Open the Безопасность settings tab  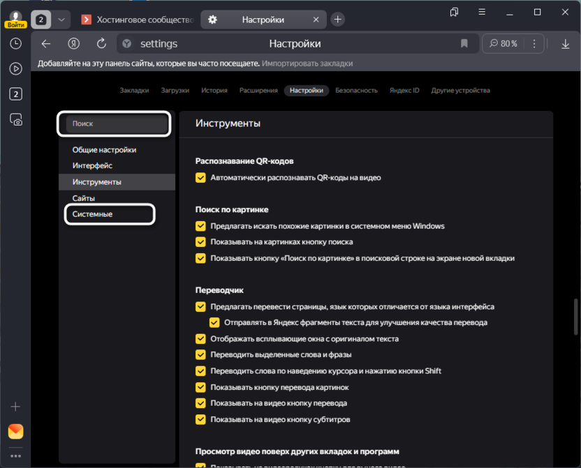[356, 90]
